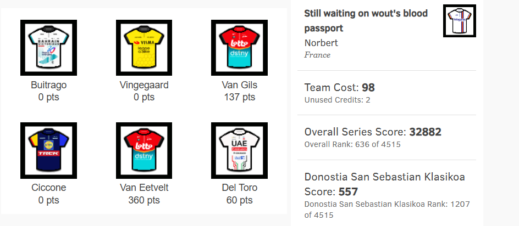The image size is (519, 226).
Task: Open Ciccone's Lidl-Trek jersey icon
Action: (x=48, y=150)
